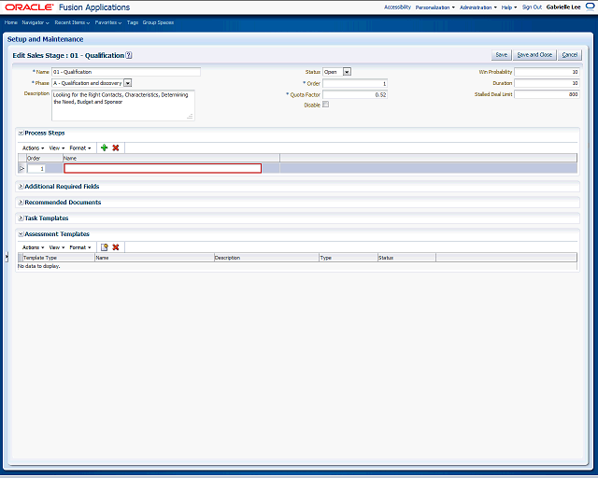
Task: Collapse Assessment Templates section
Action: click(x=21, y=234)
